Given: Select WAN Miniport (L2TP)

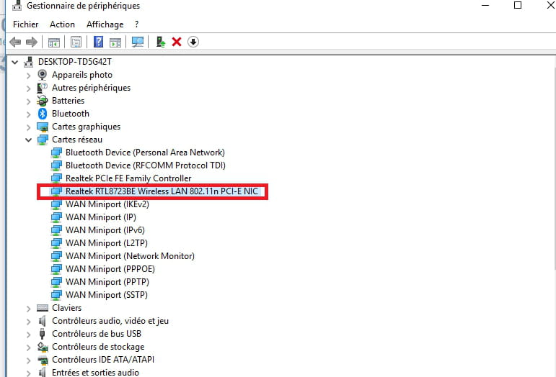Looking at the screenshot, I should tap(107, 243).
